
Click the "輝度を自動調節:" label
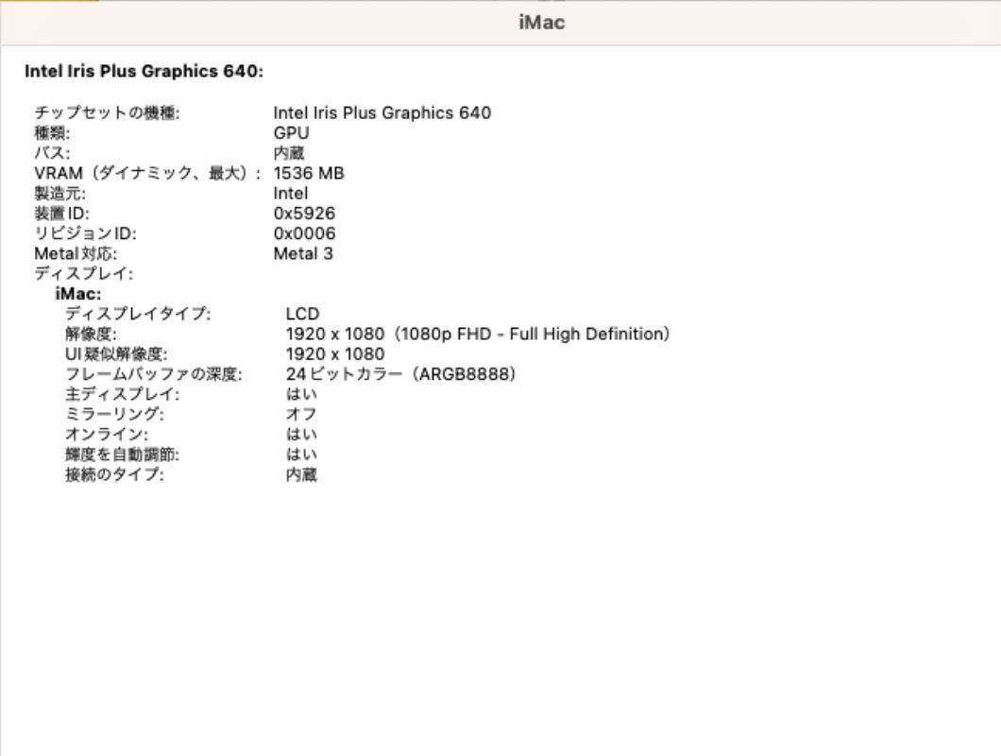[x=123, y=455]
